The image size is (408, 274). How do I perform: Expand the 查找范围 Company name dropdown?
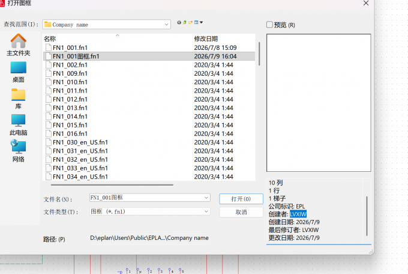coord(107,25)
